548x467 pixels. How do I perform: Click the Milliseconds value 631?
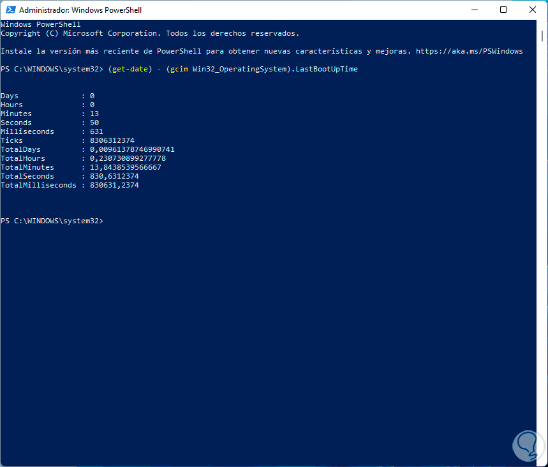(x=96, y=131)
